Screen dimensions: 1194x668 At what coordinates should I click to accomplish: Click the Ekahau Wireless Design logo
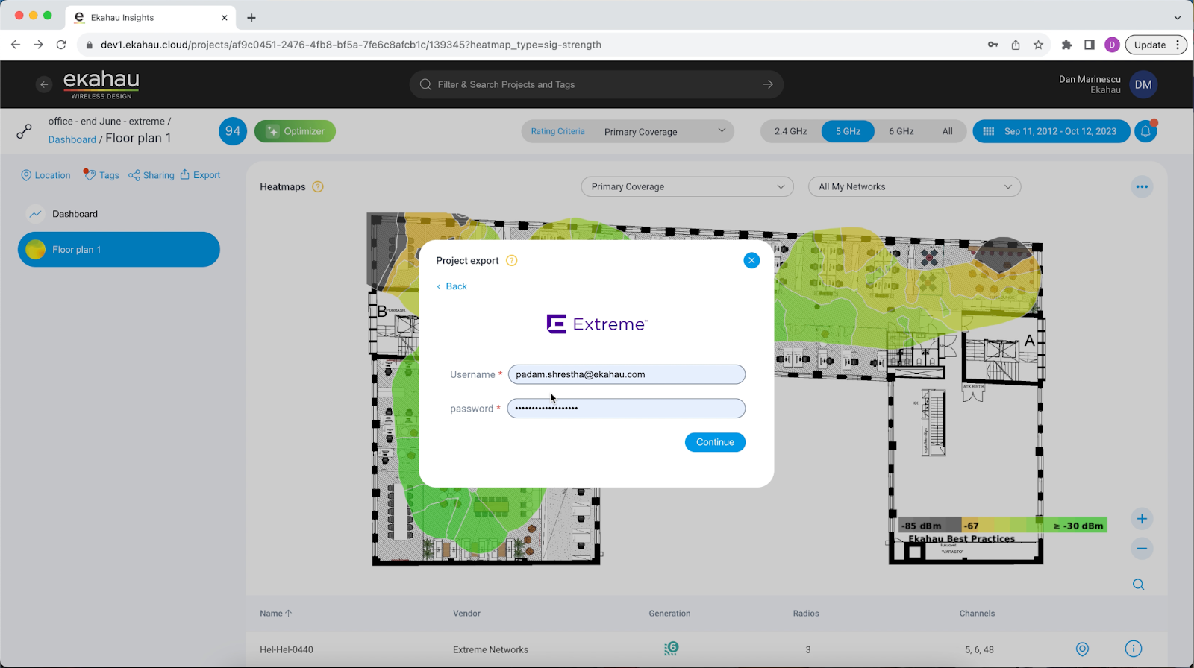[x=101, y=85]
